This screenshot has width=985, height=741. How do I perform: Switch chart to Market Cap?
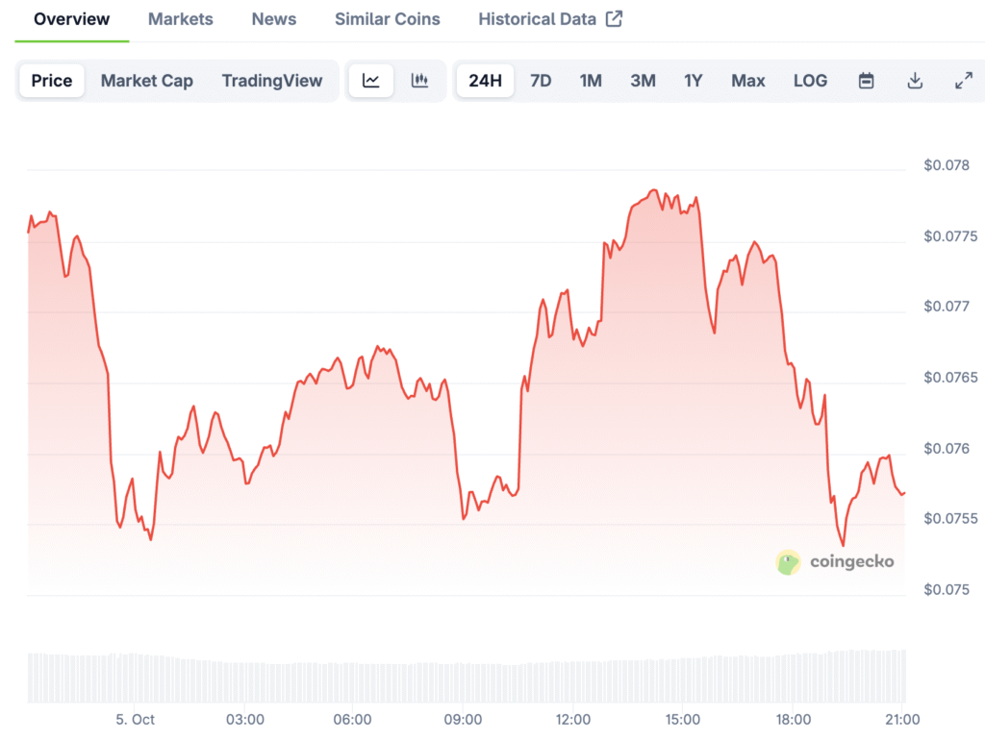(146, 81)
